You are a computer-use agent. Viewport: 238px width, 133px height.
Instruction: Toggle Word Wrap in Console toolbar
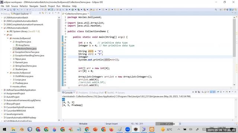(x=208, y=92)
